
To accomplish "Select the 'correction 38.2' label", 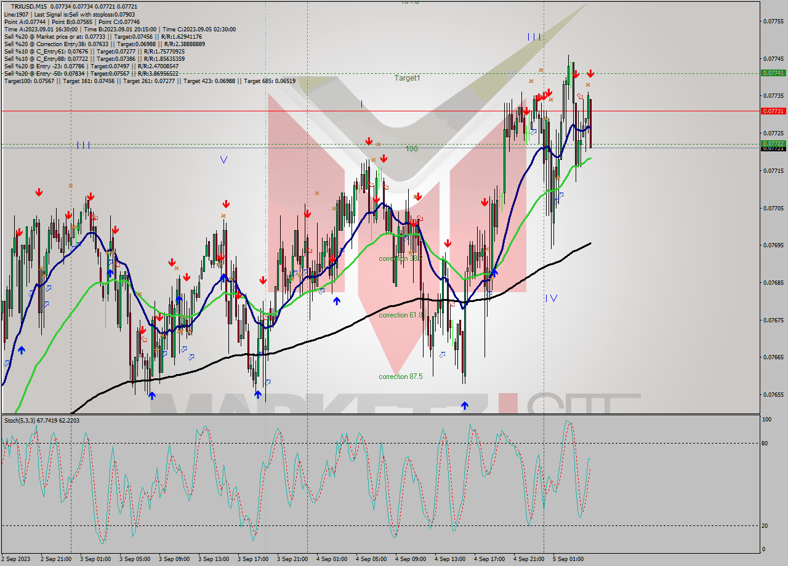I will click(x=400, y=258).
